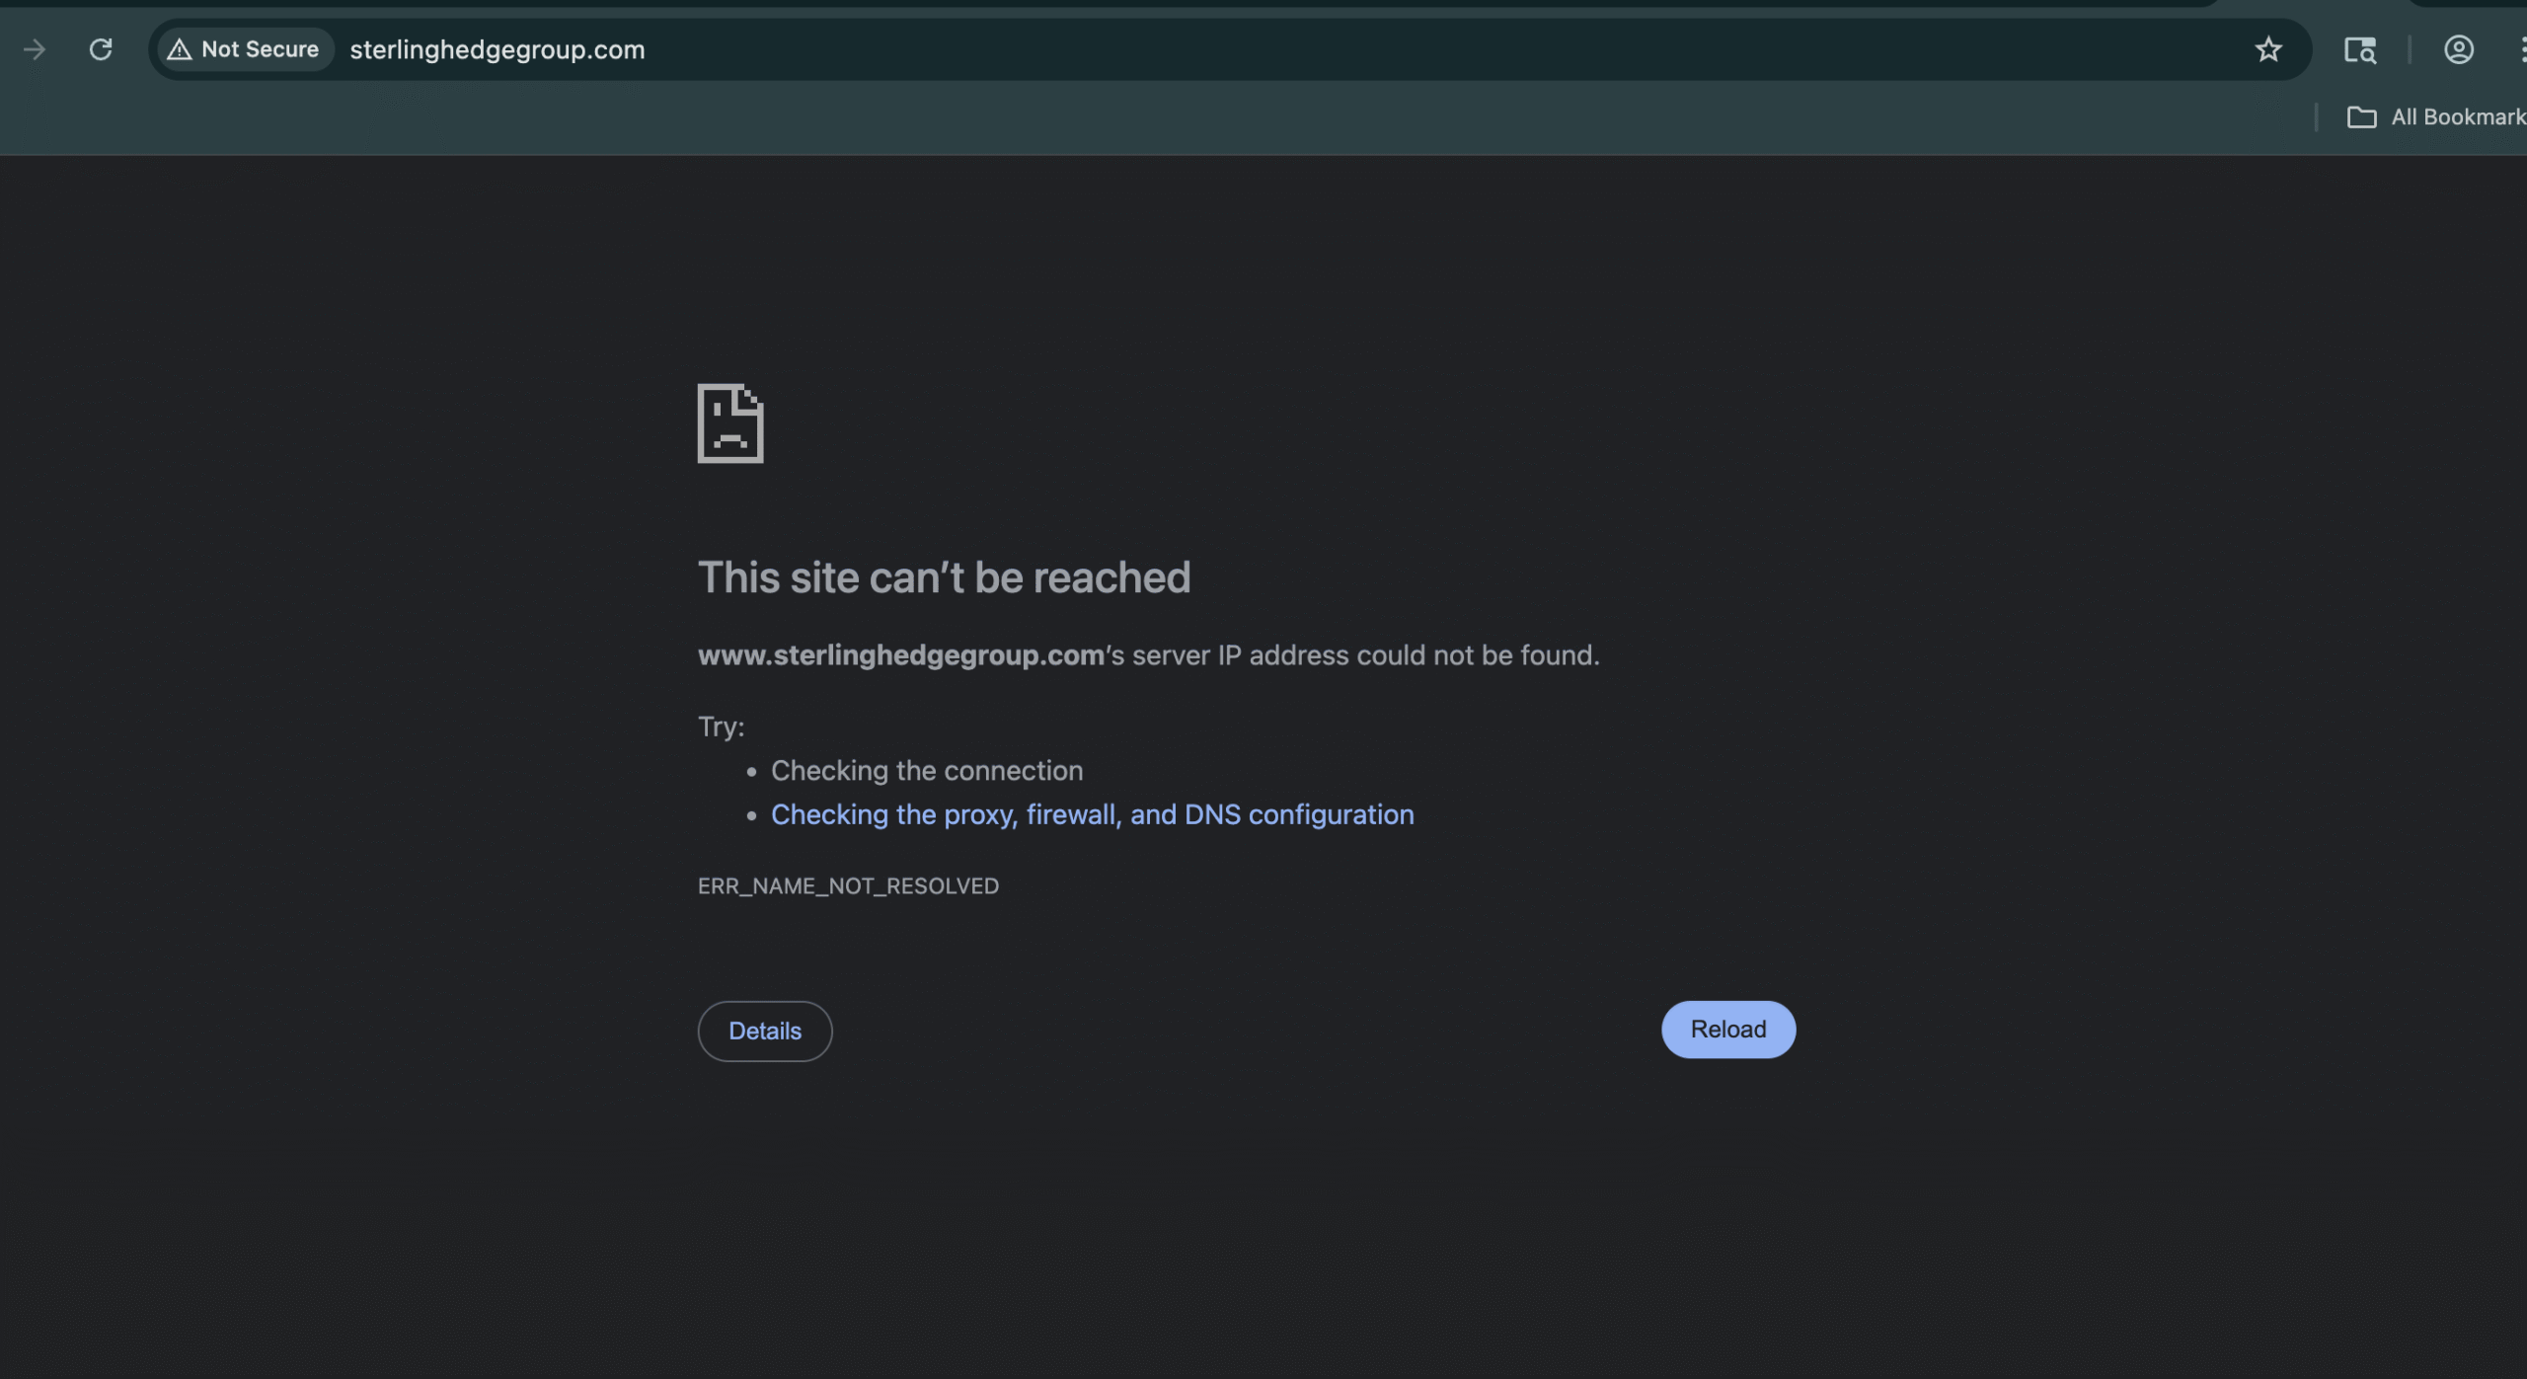The width and height of the screenshot is (2527, 1379).
Task: Open the All Bookmarks label
Action: click(2456, 117)
